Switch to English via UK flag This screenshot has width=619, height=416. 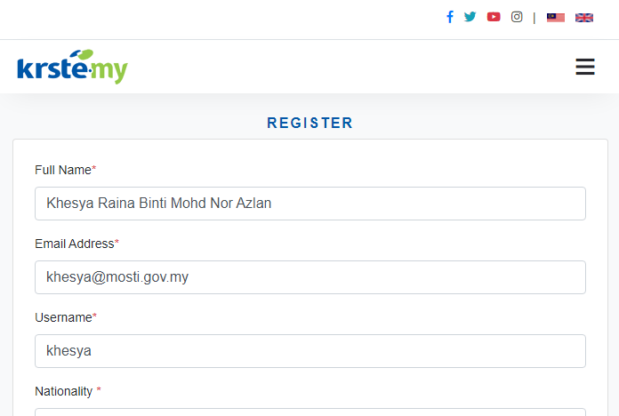click(583, 18)
